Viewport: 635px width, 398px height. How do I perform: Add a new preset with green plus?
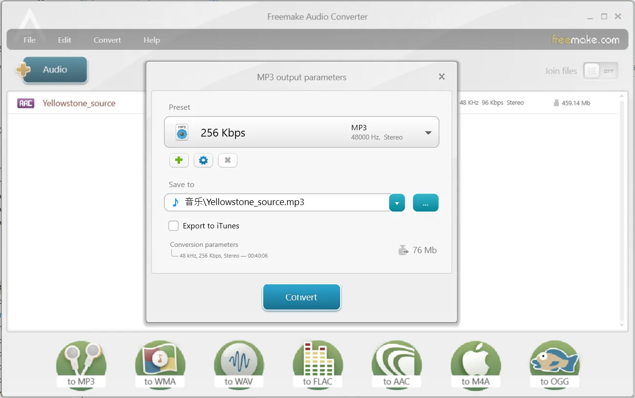click(x=179, y=160)
